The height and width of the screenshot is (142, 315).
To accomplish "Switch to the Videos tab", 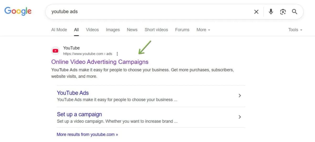I will click(x=92, y=30).
